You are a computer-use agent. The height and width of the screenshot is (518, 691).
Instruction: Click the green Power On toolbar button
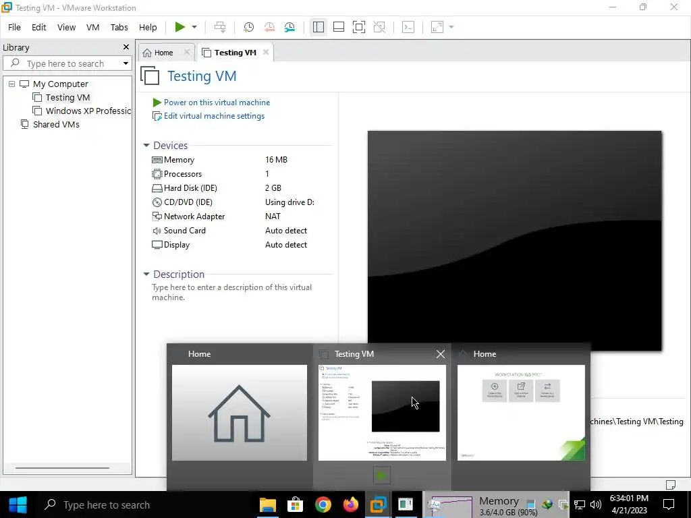[179, 27]
